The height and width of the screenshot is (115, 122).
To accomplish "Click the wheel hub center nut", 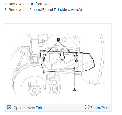I will point(35,91).
